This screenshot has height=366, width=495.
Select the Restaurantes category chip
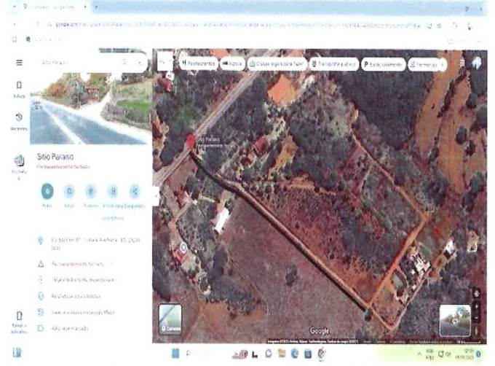point(199,63)
